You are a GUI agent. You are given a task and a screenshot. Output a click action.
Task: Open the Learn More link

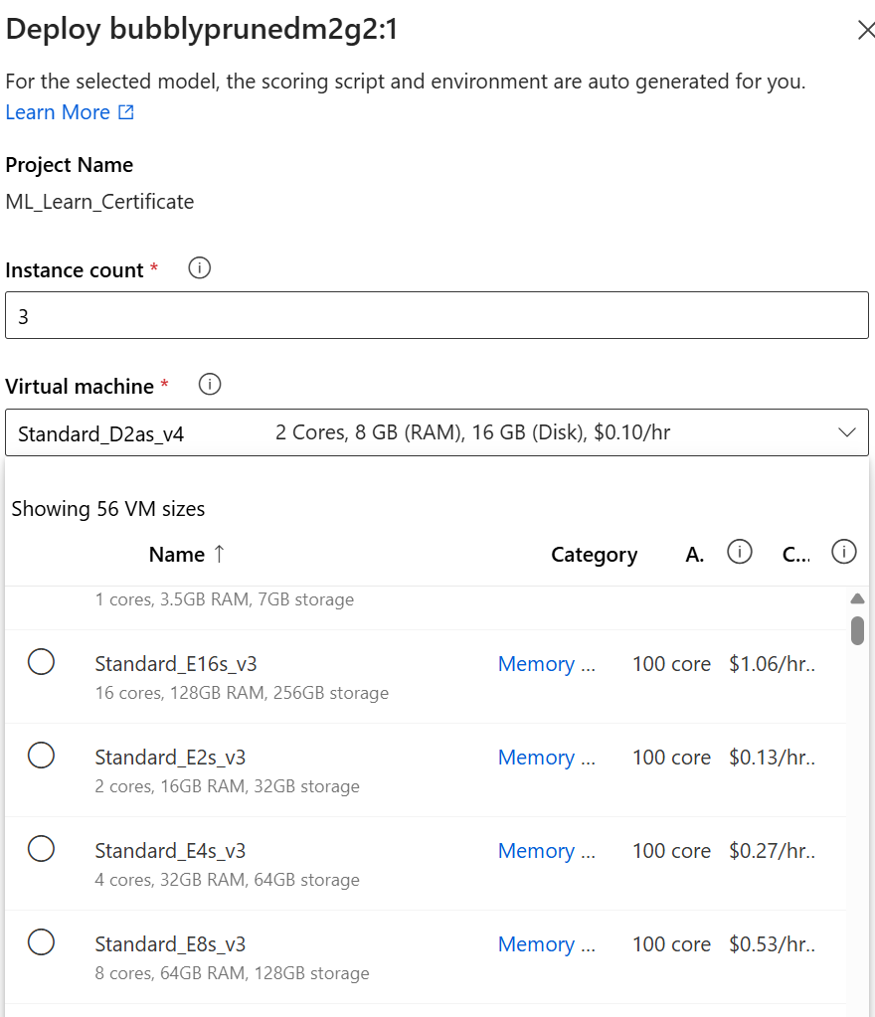tap(58, 112)
